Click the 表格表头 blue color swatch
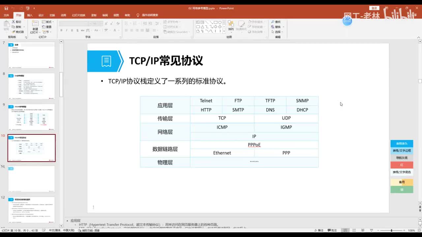The image size is (422, 237). (x=402, y=144)
